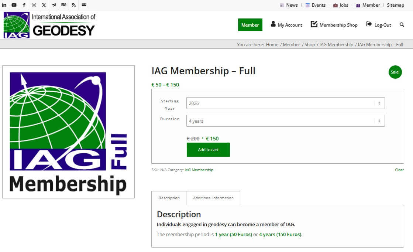
Task: Switch to the Additional information tab
Action: pyautogui.click(x=213, y=198)
